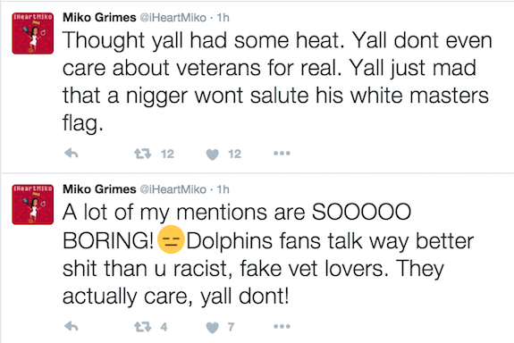View the first tweet's like count of 12
The image size is (514, 343).
[x=235, y=154]
